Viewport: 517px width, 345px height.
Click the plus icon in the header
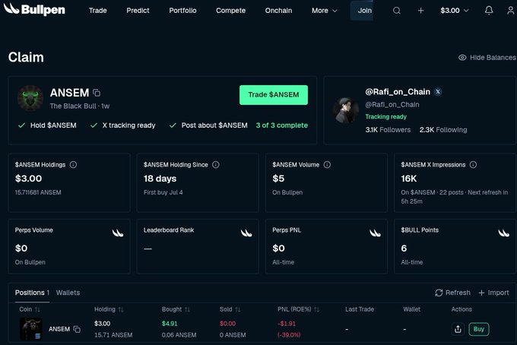coord(420,11)
